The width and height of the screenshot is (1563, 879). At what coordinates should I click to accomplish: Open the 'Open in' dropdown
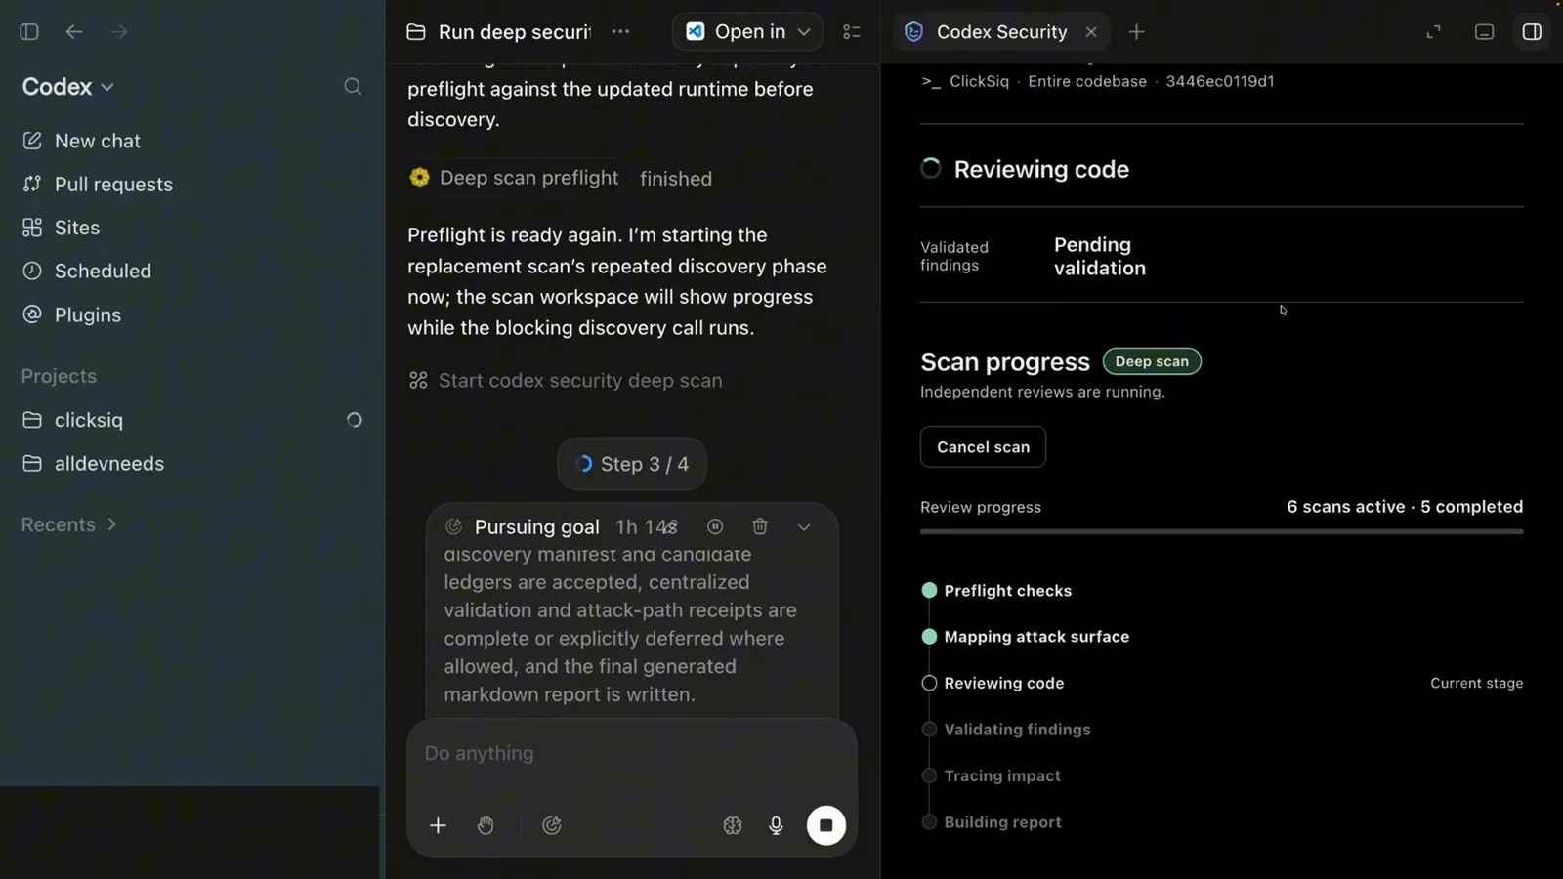[x=747, y=32]
